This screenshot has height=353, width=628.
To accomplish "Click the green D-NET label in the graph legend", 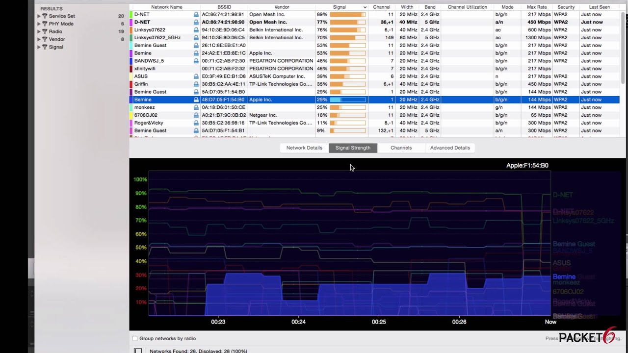I will point(563,195).
